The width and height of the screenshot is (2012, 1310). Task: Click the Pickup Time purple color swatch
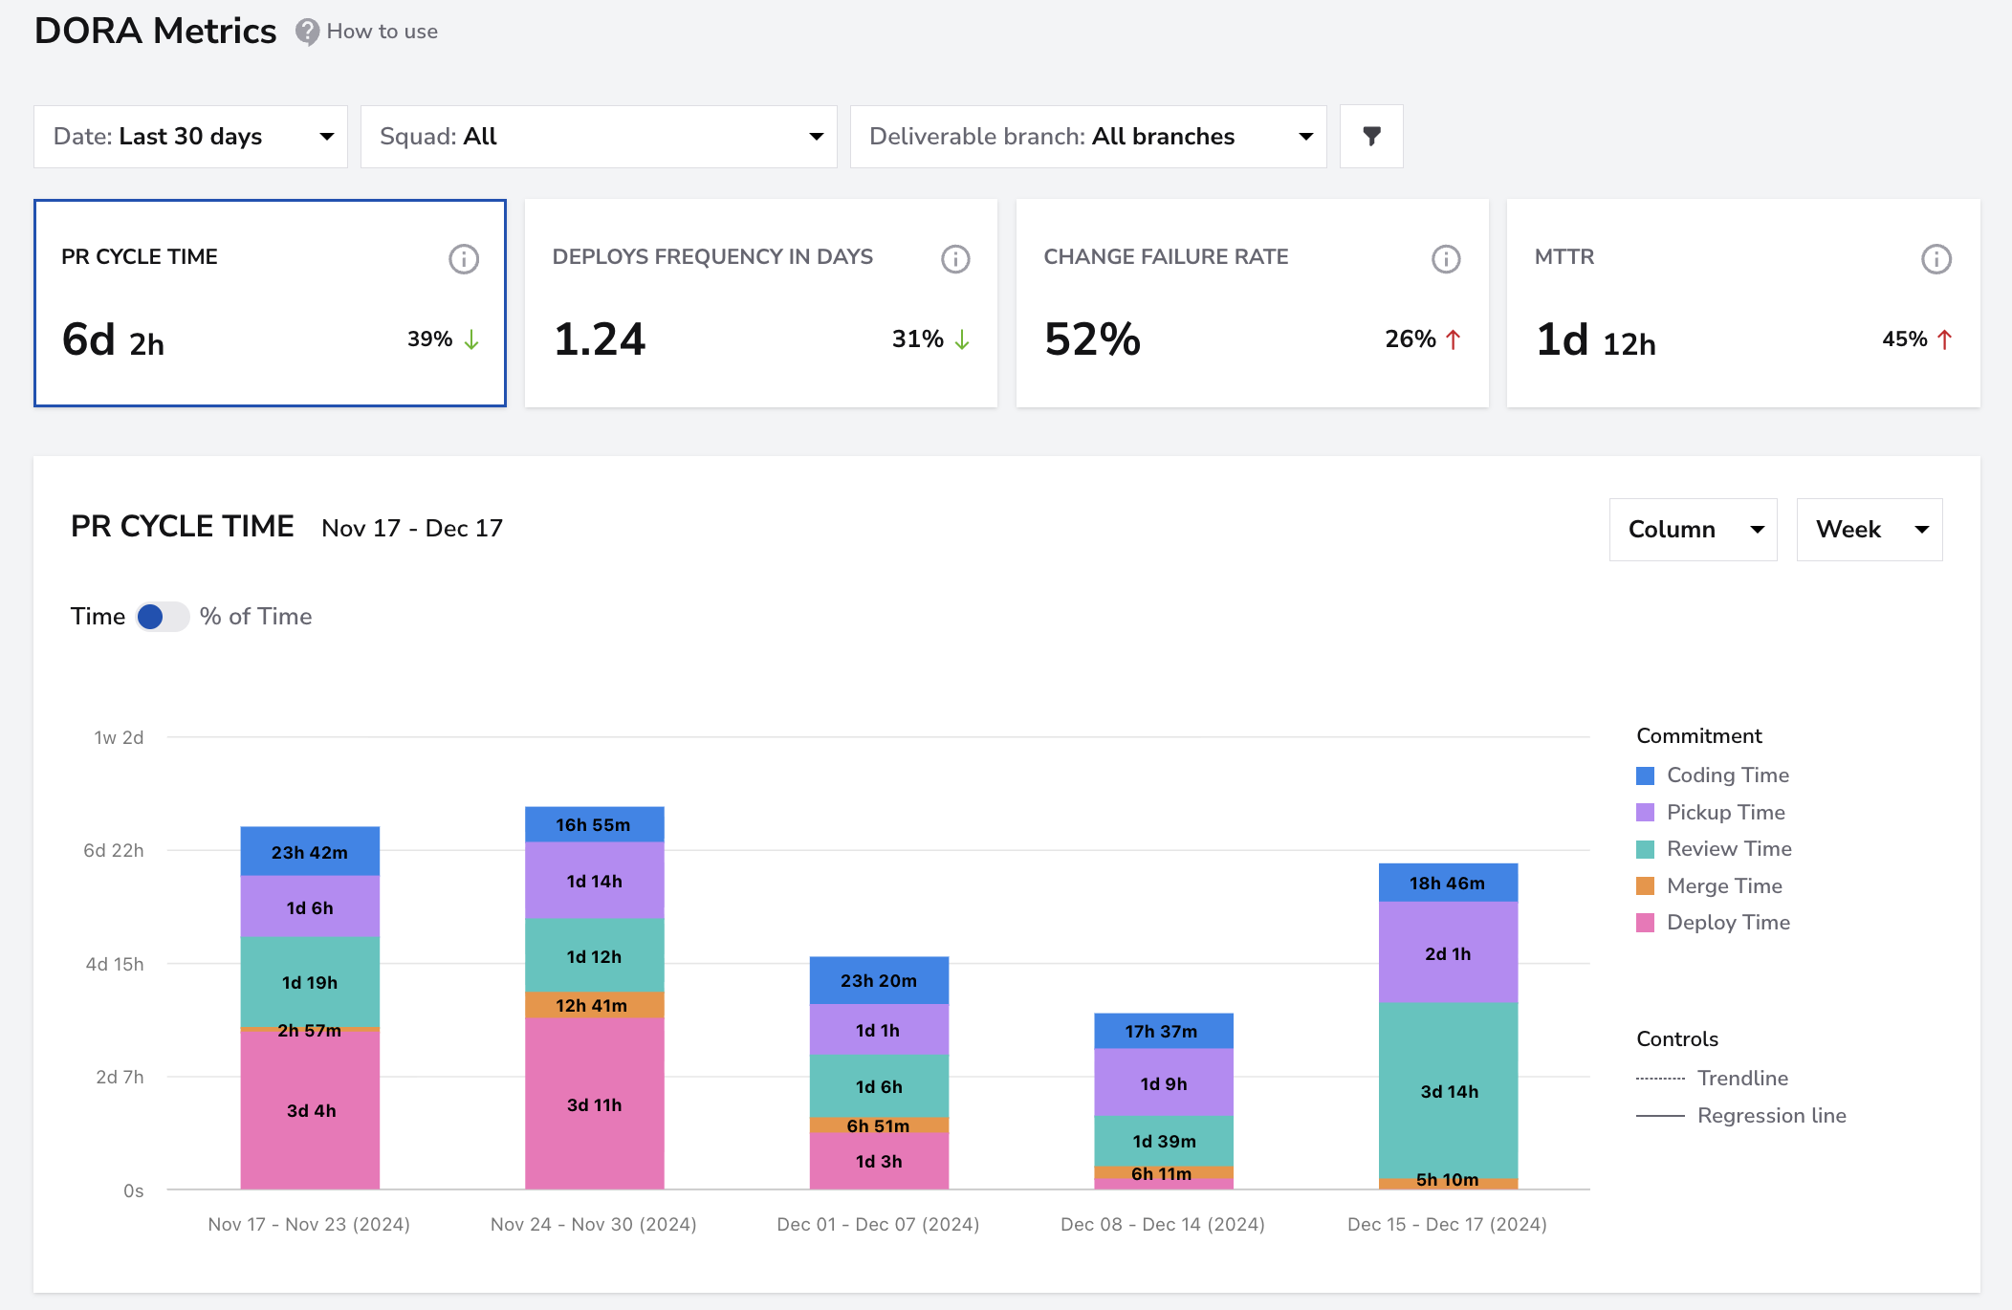[1645, 813]
